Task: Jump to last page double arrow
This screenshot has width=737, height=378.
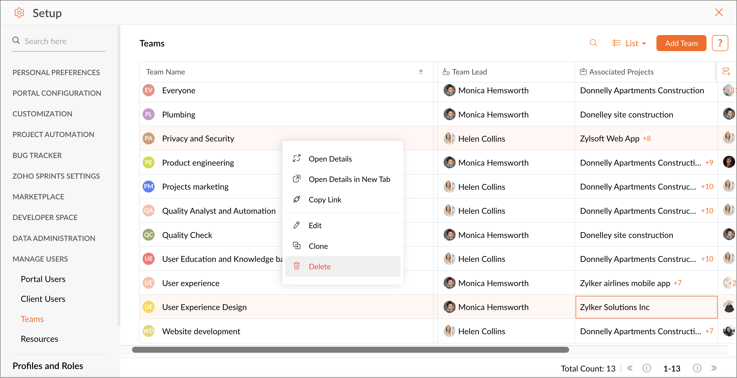Action: click(714, 368)
